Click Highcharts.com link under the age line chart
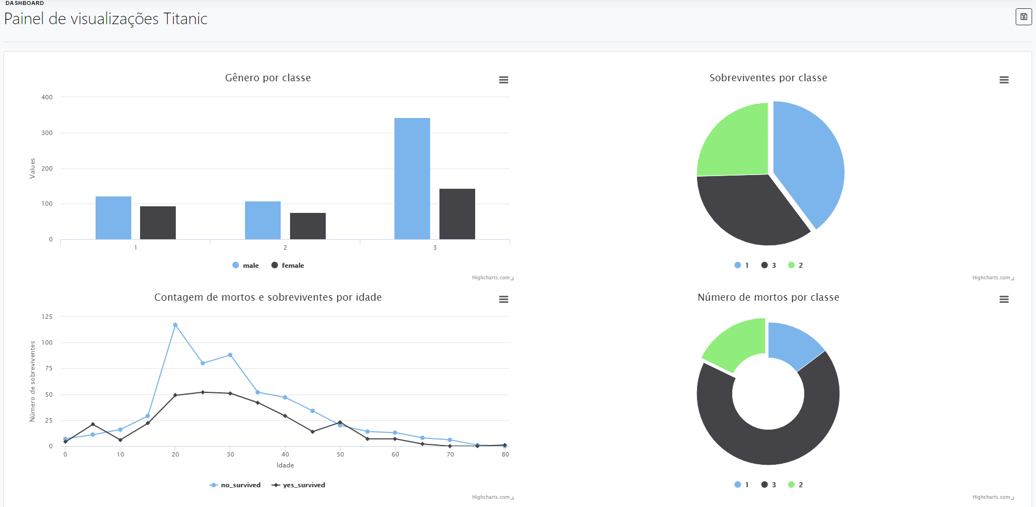The width and height of the screenshot is (1036, 507). (491, 497)
